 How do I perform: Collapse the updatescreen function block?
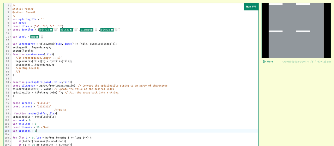pyautogui.click(x=10, y=54)
